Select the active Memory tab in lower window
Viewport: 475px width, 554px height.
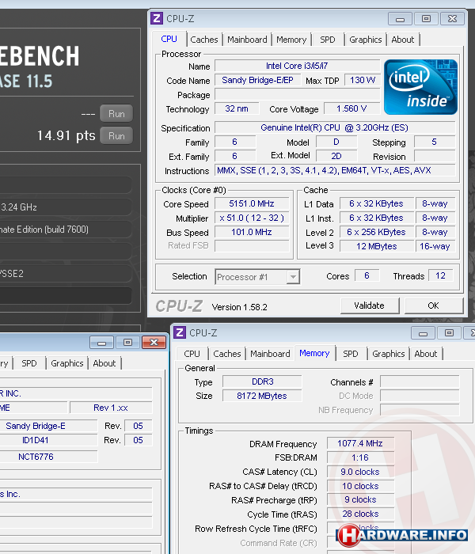314,353
